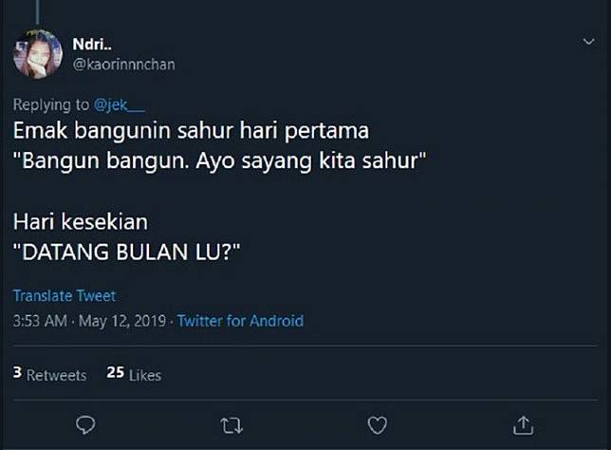Click the "Hari kesekian" line
611x450 pixels.
(x=80, y=223)
